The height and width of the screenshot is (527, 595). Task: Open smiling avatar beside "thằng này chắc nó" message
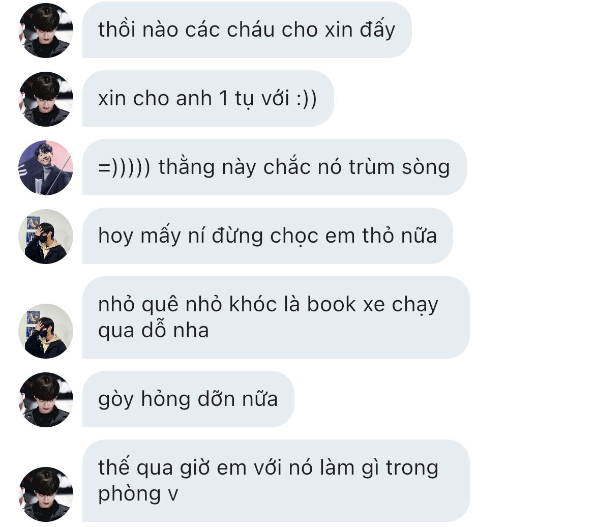coord(46,168)
